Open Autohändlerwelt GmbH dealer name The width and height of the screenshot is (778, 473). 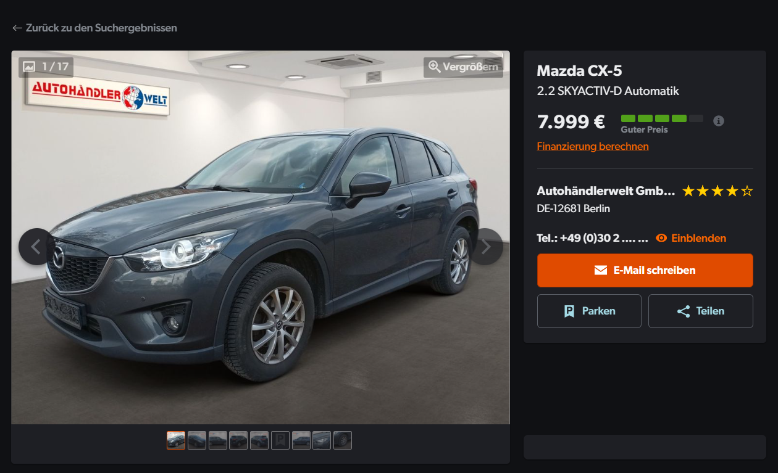(x=606, y=191)
